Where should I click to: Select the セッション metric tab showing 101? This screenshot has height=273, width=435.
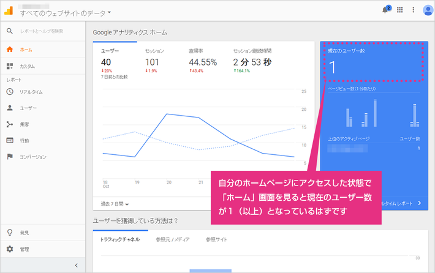click(x=154, y=61)
